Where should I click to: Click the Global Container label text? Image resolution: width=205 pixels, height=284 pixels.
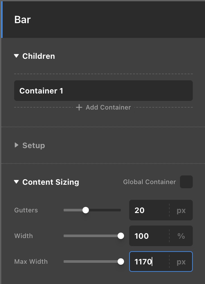[149, 182]
